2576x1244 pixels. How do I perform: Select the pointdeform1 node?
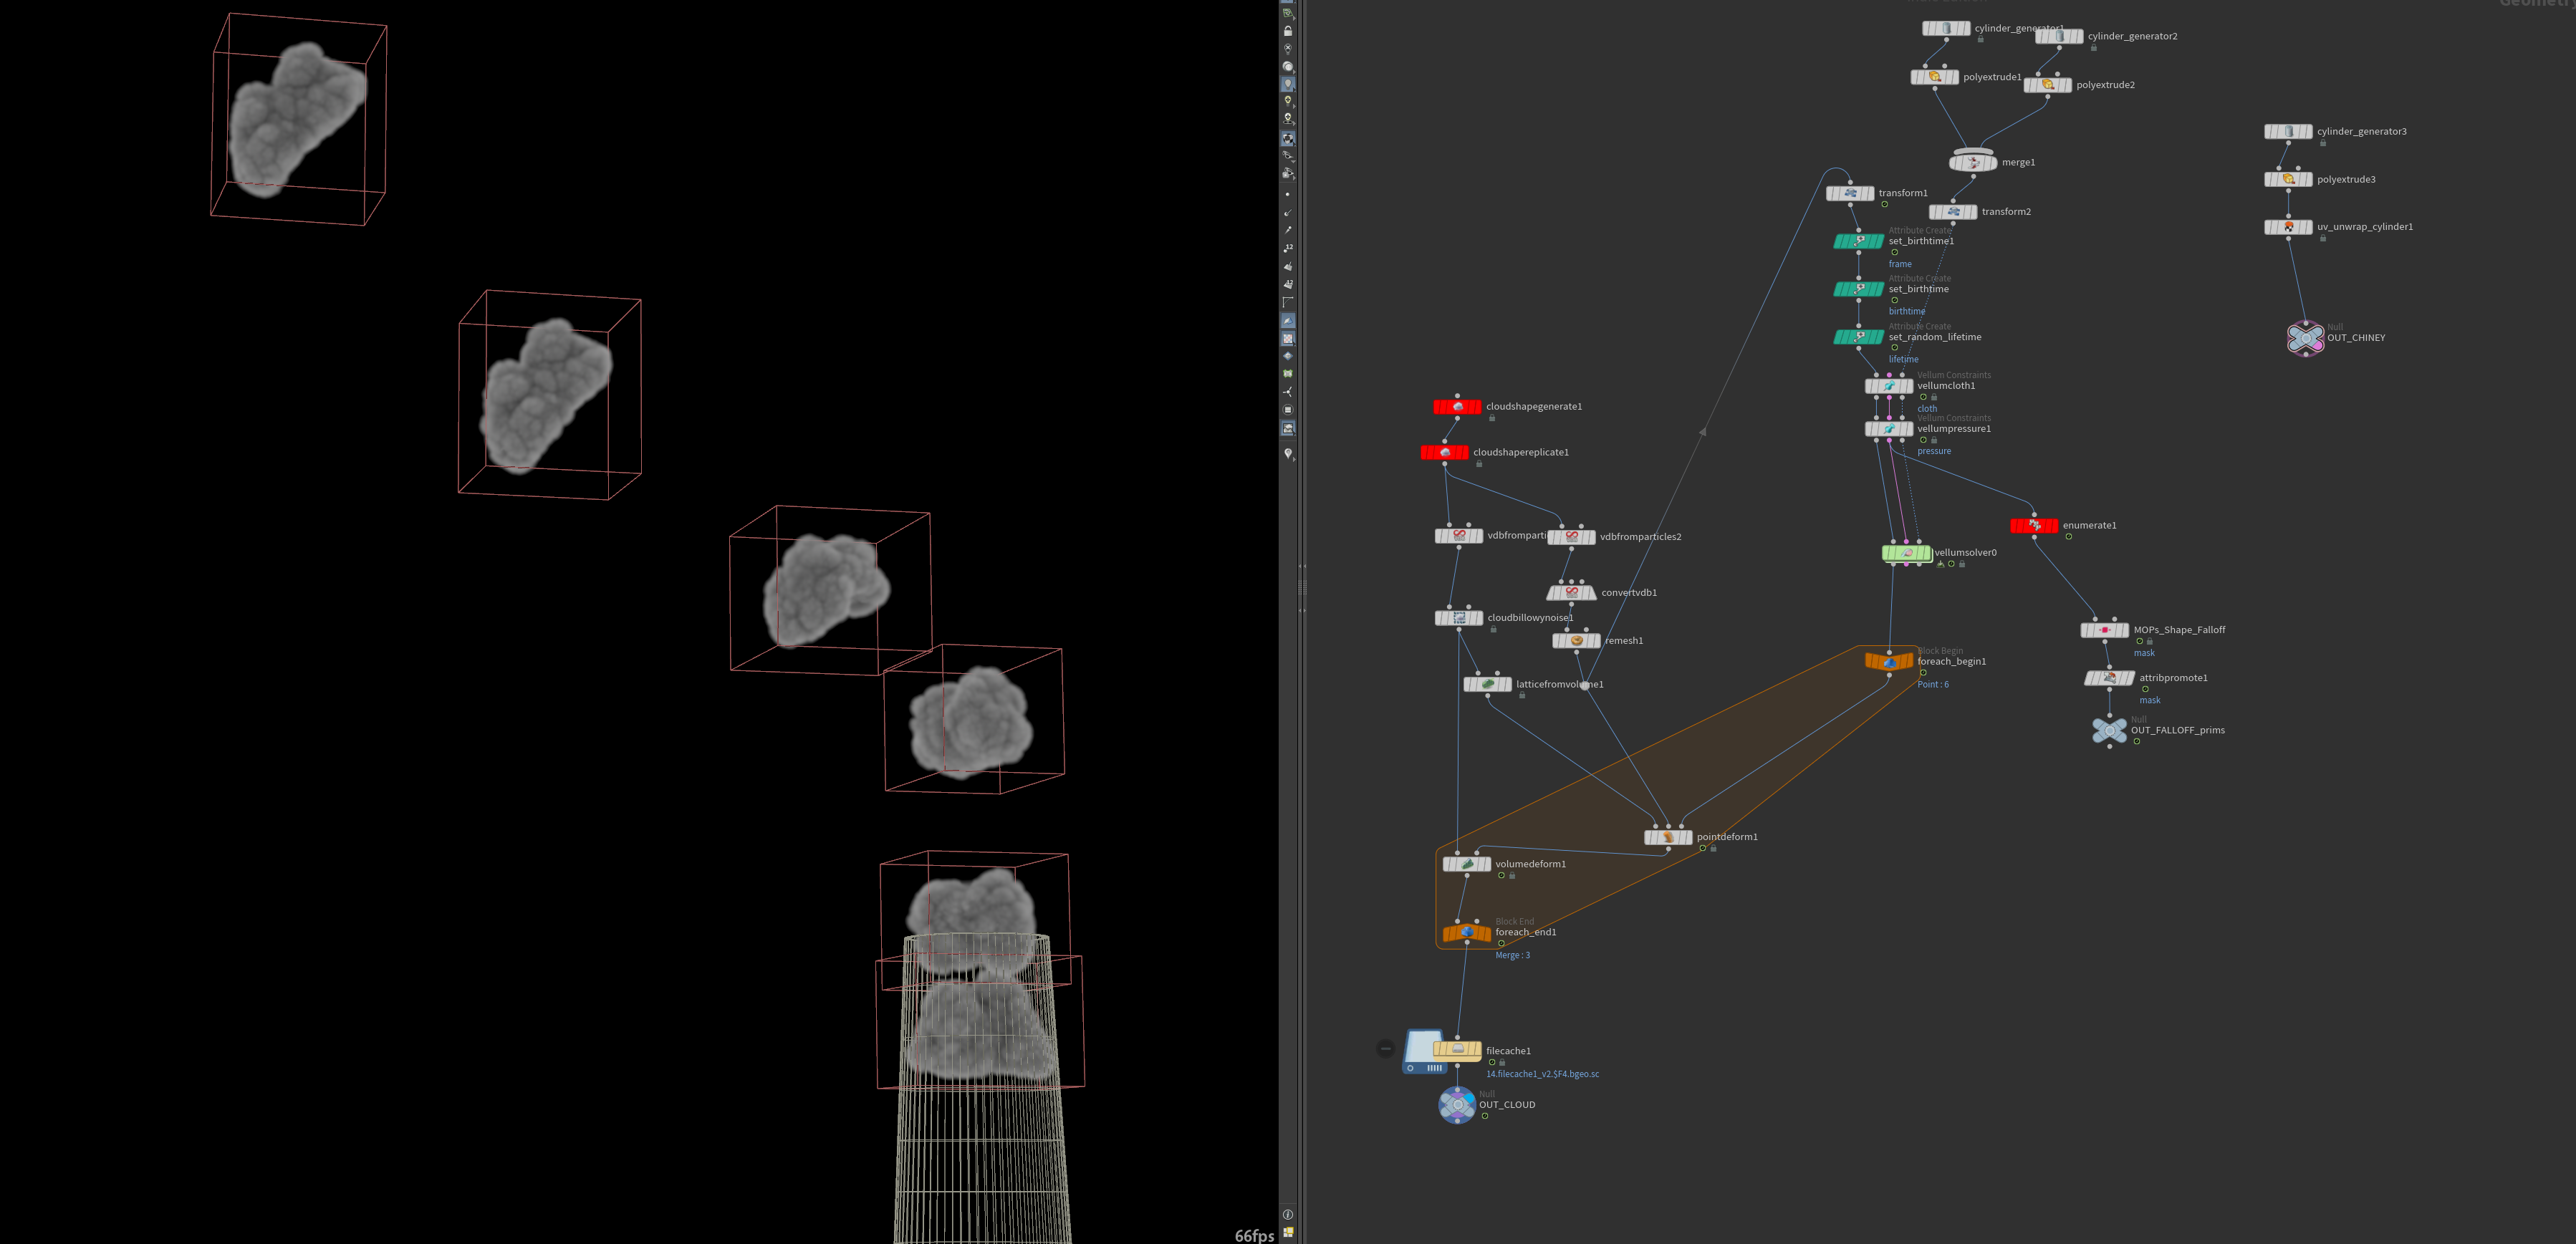pos(1668,837)
